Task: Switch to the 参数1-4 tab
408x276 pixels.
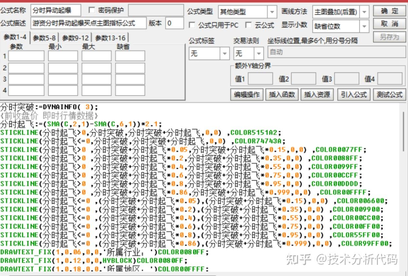Action: click(x=15, y=37)
